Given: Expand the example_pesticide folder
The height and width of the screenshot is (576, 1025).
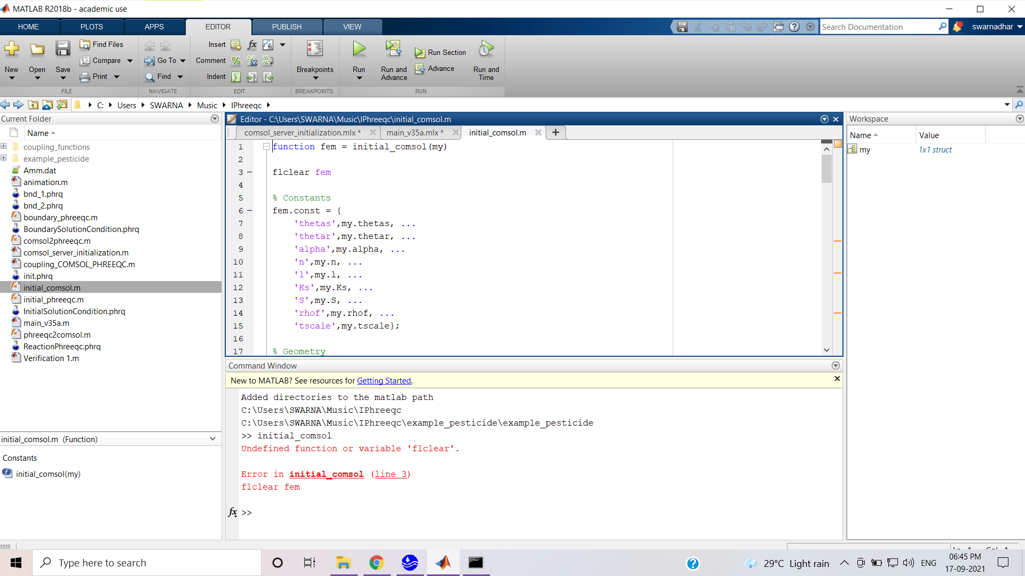Looking at the screenshot, I should coord(4,158).
